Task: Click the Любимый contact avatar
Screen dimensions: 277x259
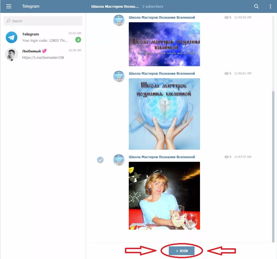Action: [12, 54]
